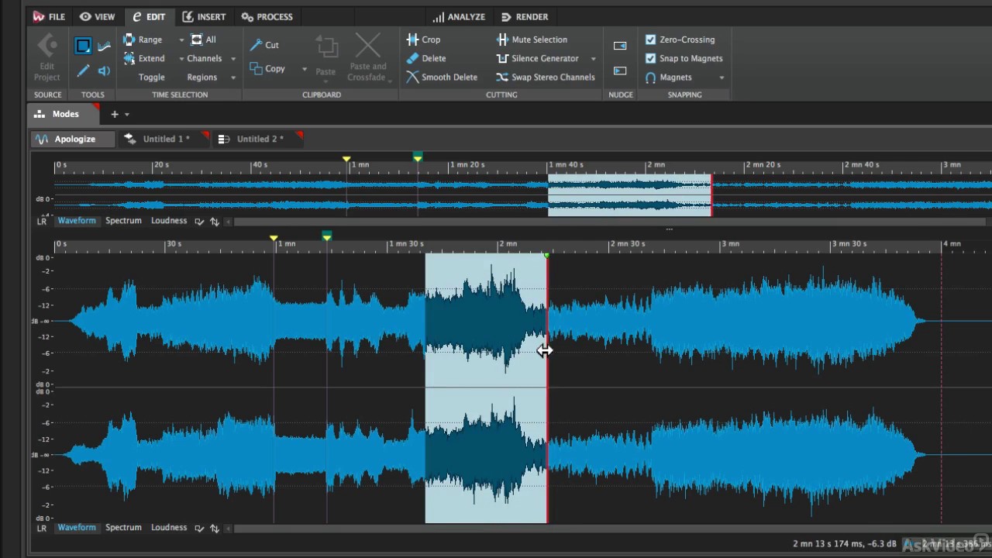Click the Magnets horseshoe icon

651,77
